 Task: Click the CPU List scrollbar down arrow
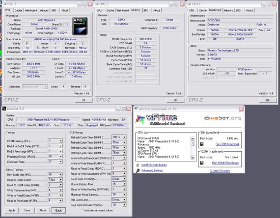pos(192,157)
